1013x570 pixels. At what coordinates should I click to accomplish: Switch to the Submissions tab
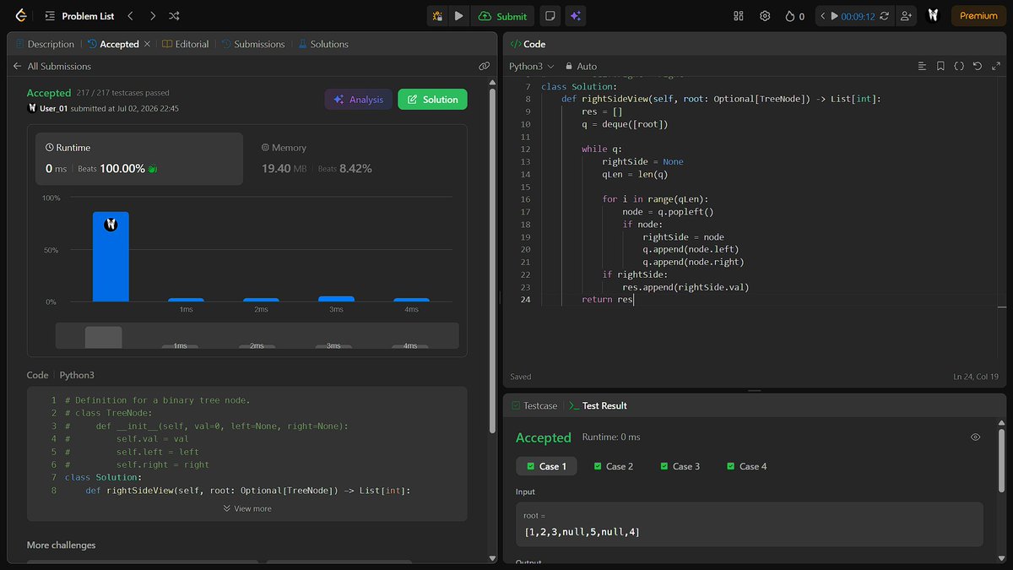point(253,44)
